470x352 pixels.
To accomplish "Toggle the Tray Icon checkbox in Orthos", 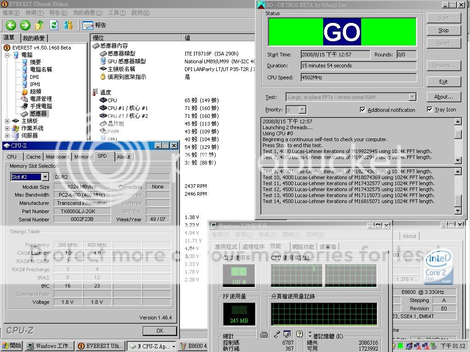I will pos(430,110).
